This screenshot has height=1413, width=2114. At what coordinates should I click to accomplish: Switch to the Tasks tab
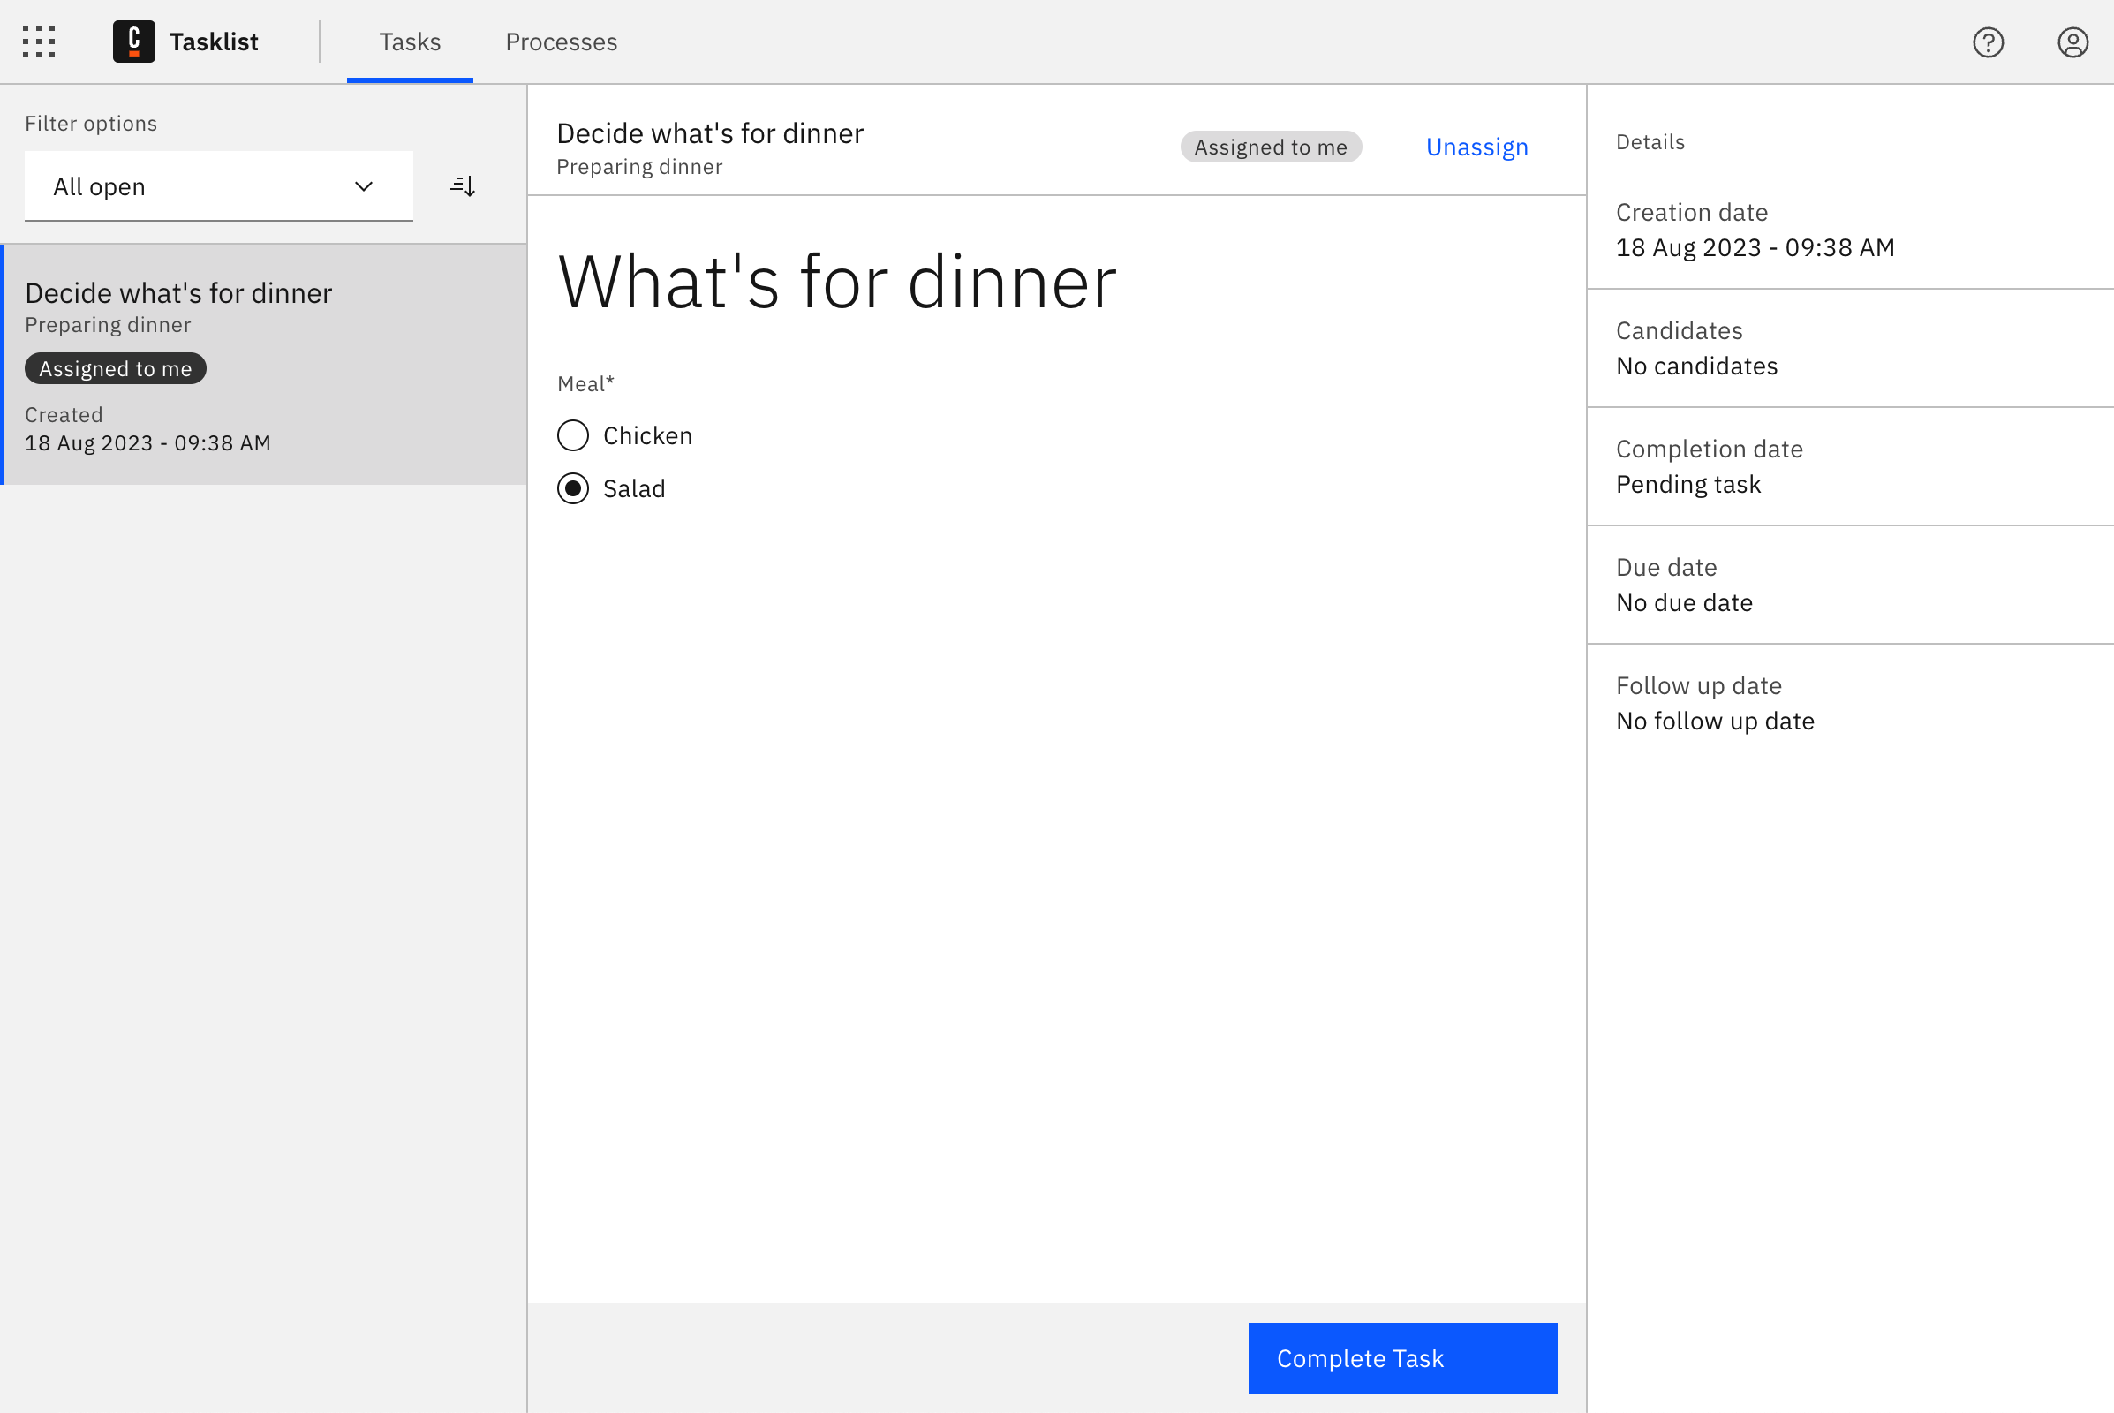point(409,42)
